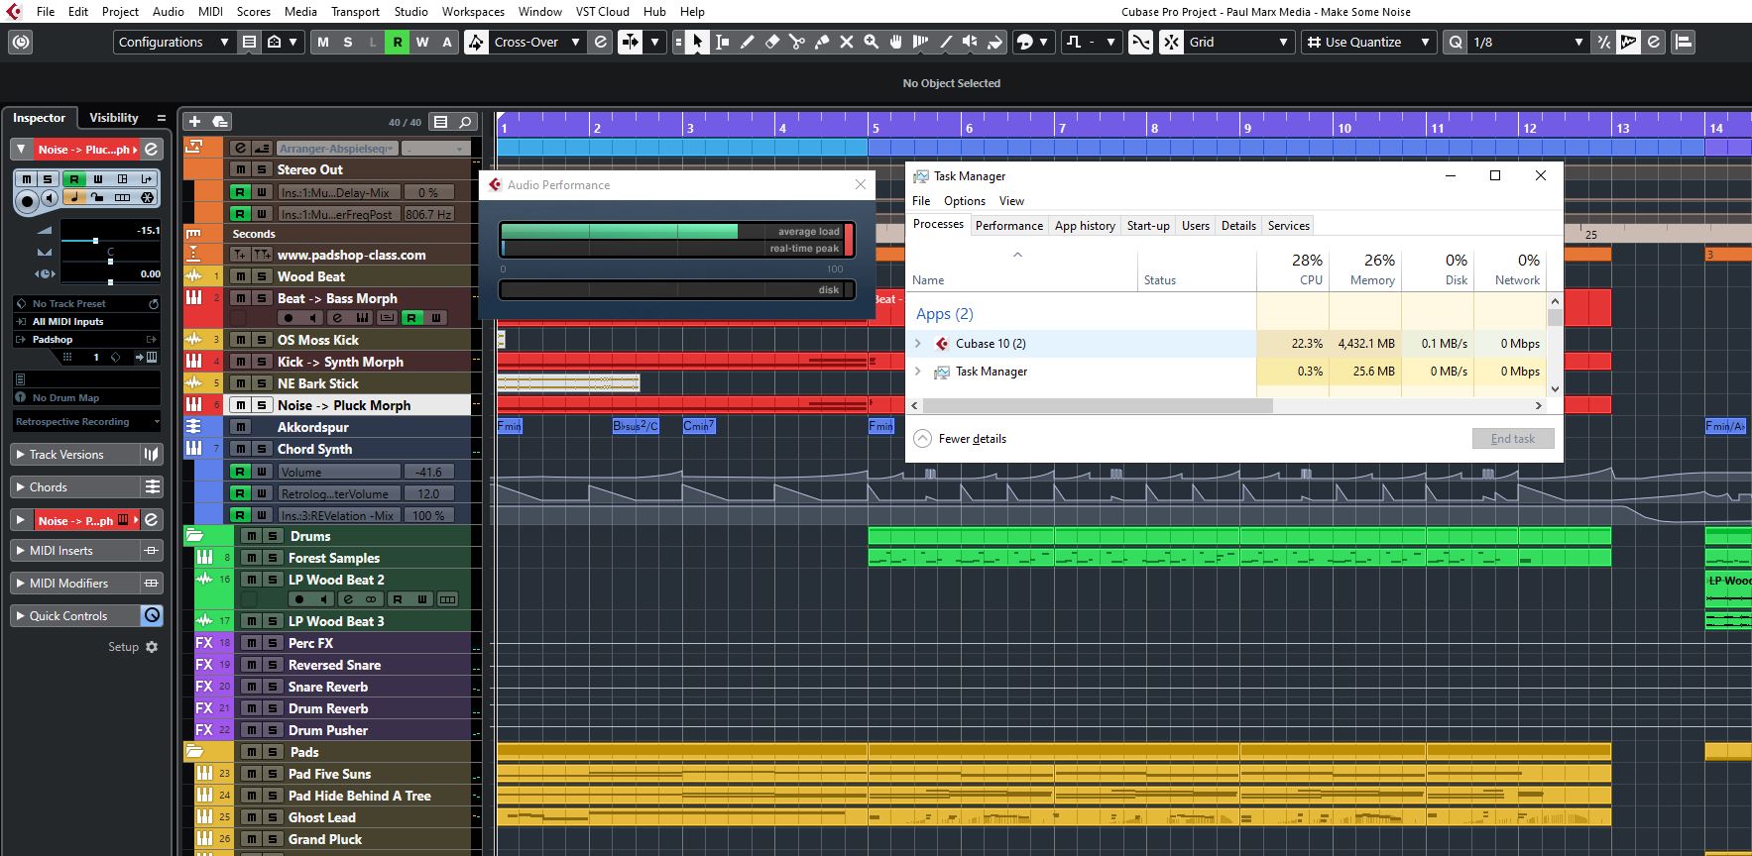Image resolution: width=1752 pixels, height=856 pixels.
Task: Close the Audio Performance window
Action: click(x=861, y=184)
